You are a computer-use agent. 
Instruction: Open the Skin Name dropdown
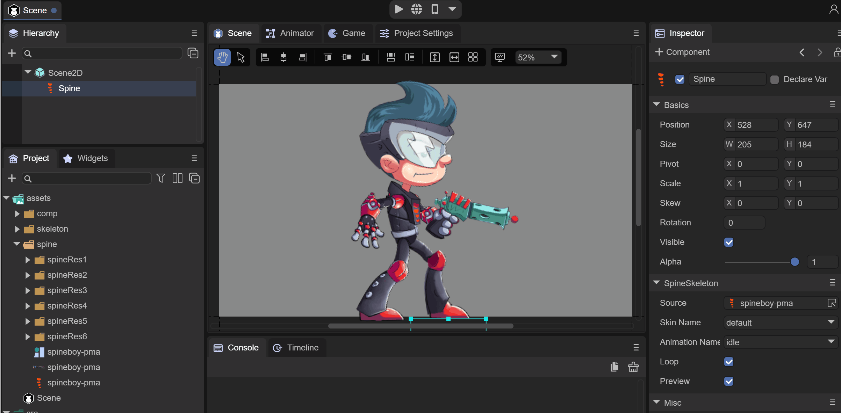[x=781, y=323]
